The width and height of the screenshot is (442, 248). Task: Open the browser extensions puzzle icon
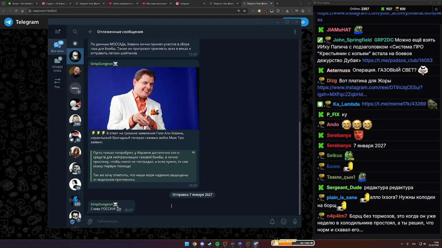(278, 11)
